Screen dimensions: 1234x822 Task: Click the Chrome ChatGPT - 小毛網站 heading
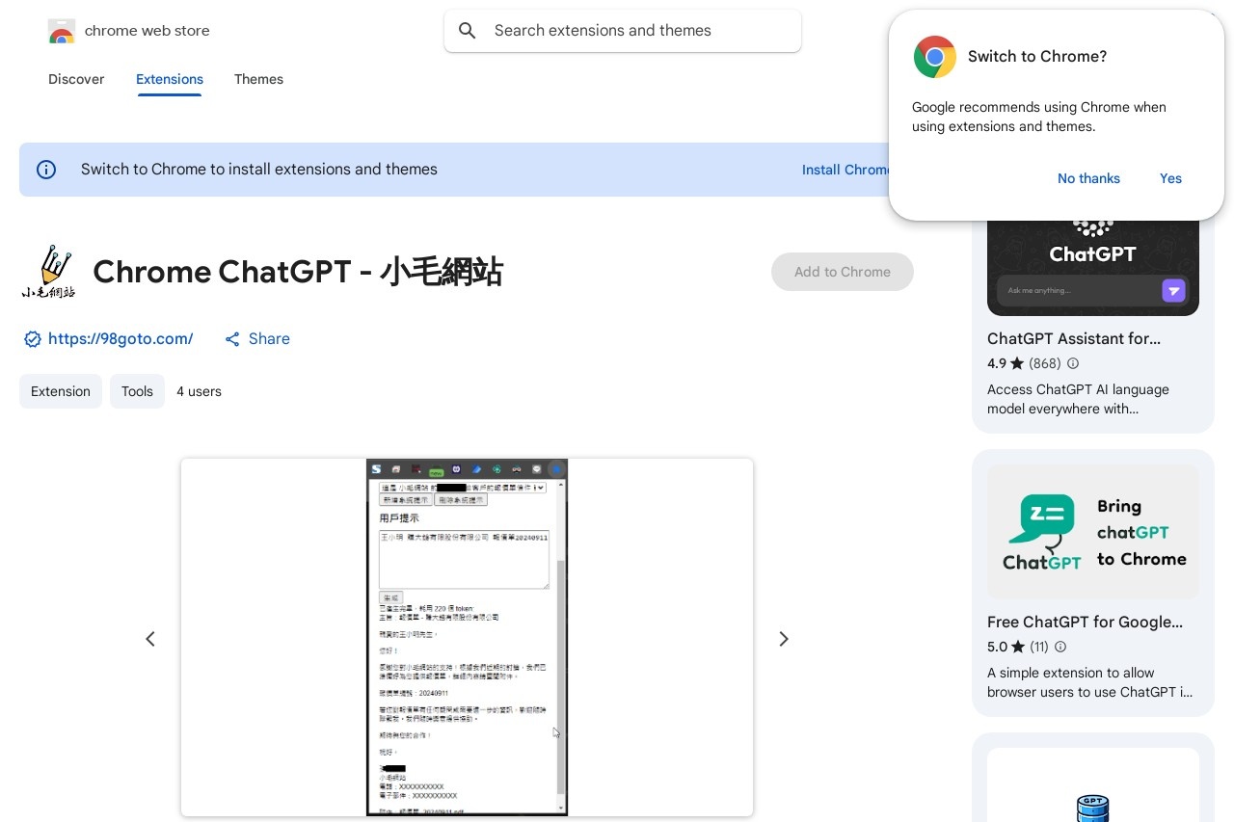[x=298, y=272]
